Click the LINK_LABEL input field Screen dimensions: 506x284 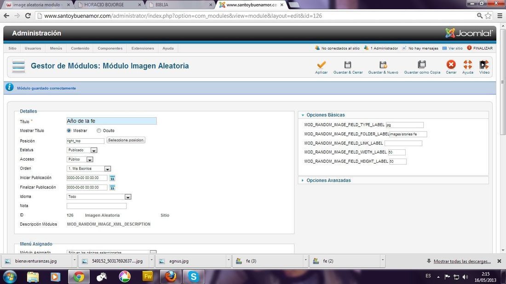pyautogui.click(x=403, y=143)
